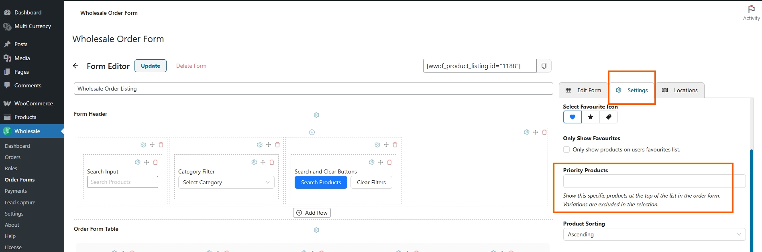The image size is (762, 252).
Task: Open License in the Wholesale submenu
Action: click(x=13, y=248)
